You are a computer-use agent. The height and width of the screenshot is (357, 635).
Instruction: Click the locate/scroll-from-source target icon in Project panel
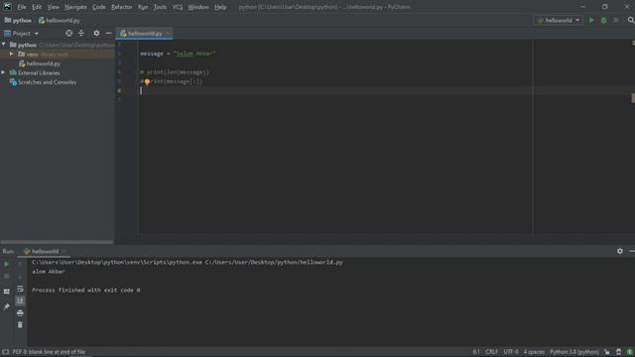coord(68,33)
